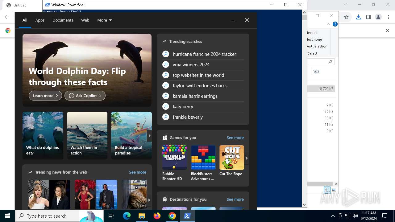395x222 pixels.
Task: Open the Windows Start menu
Action: pyautogui.click(x=7, y=216)
